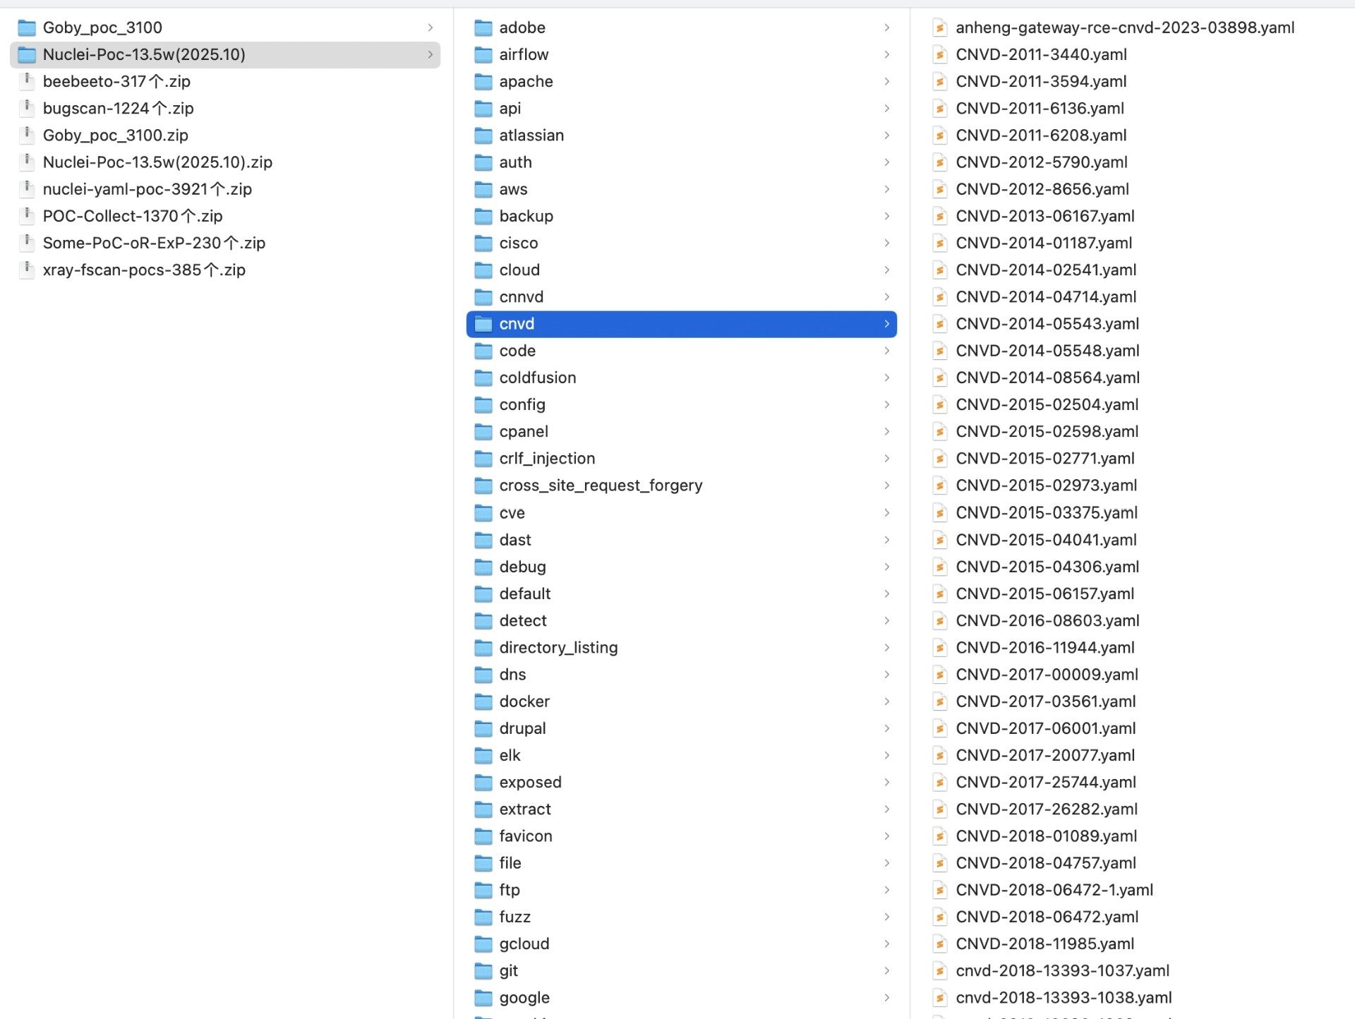
Task: Click the CNVD-2018-11985.yaml file icon
Action: 939,943
